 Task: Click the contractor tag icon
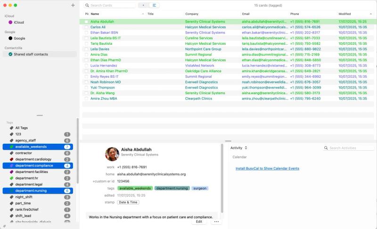pyautogui.click(x=11, y=153)
